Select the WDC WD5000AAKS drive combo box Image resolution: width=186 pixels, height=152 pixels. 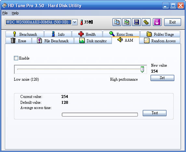tap(41, 22)
